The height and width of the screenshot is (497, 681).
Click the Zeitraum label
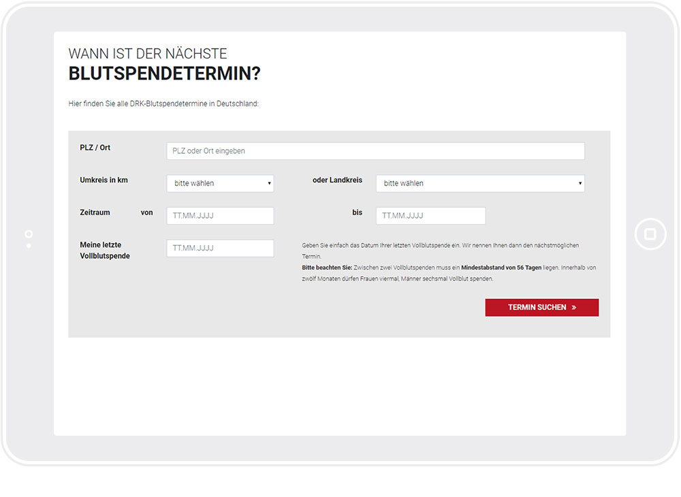(95, 212)
